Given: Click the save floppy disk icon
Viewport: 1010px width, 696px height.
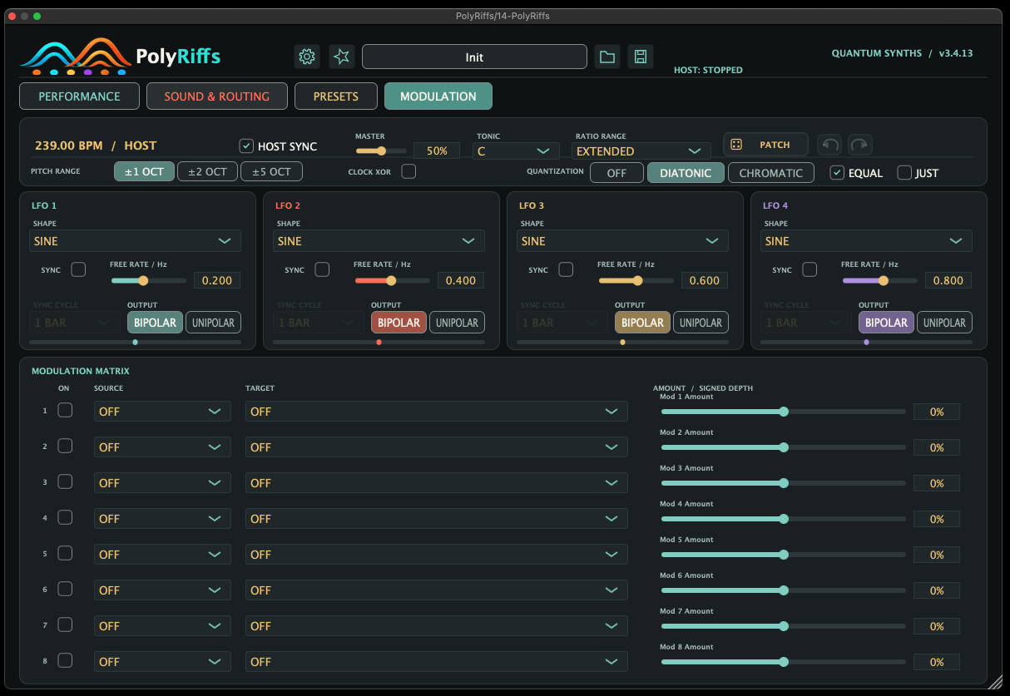Looking at the screenshot, I should tap(641, 57).
